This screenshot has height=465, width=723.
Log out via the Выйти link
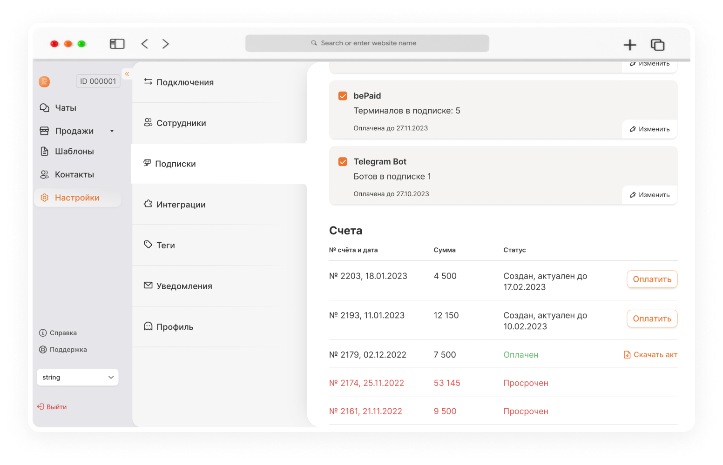click(52, 407)
